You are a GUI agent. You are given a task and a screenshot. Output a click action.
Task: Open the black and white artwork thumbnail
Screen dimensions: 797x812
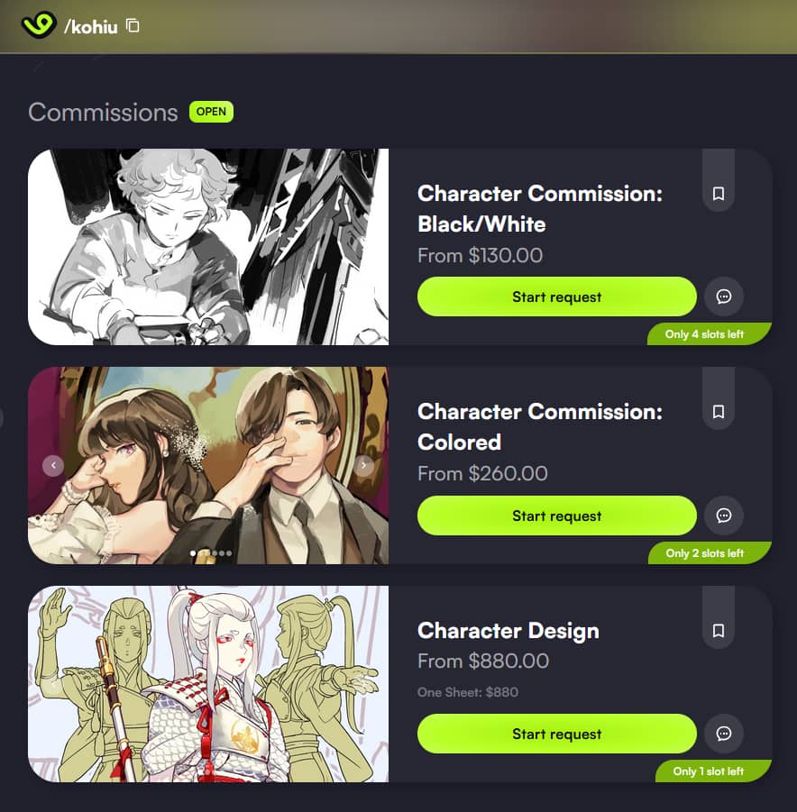(208, 247)
